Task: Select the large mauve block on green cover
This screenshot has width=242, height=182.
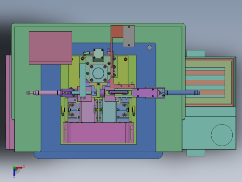Action: (x=50, y=48)
